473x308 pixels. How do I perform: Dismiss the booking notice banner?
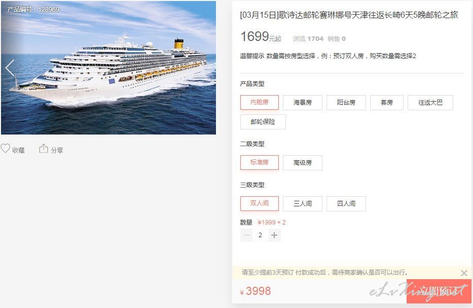[x=464, y=273]
